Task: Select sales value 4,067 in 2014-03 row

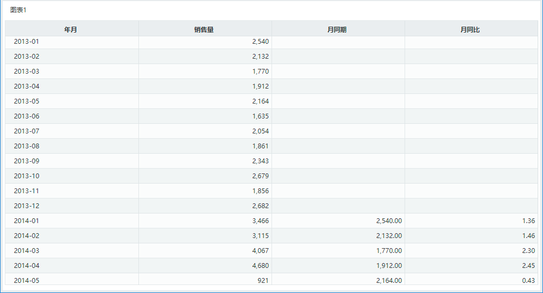Action: pyautogui.click(x=260, y=250)
